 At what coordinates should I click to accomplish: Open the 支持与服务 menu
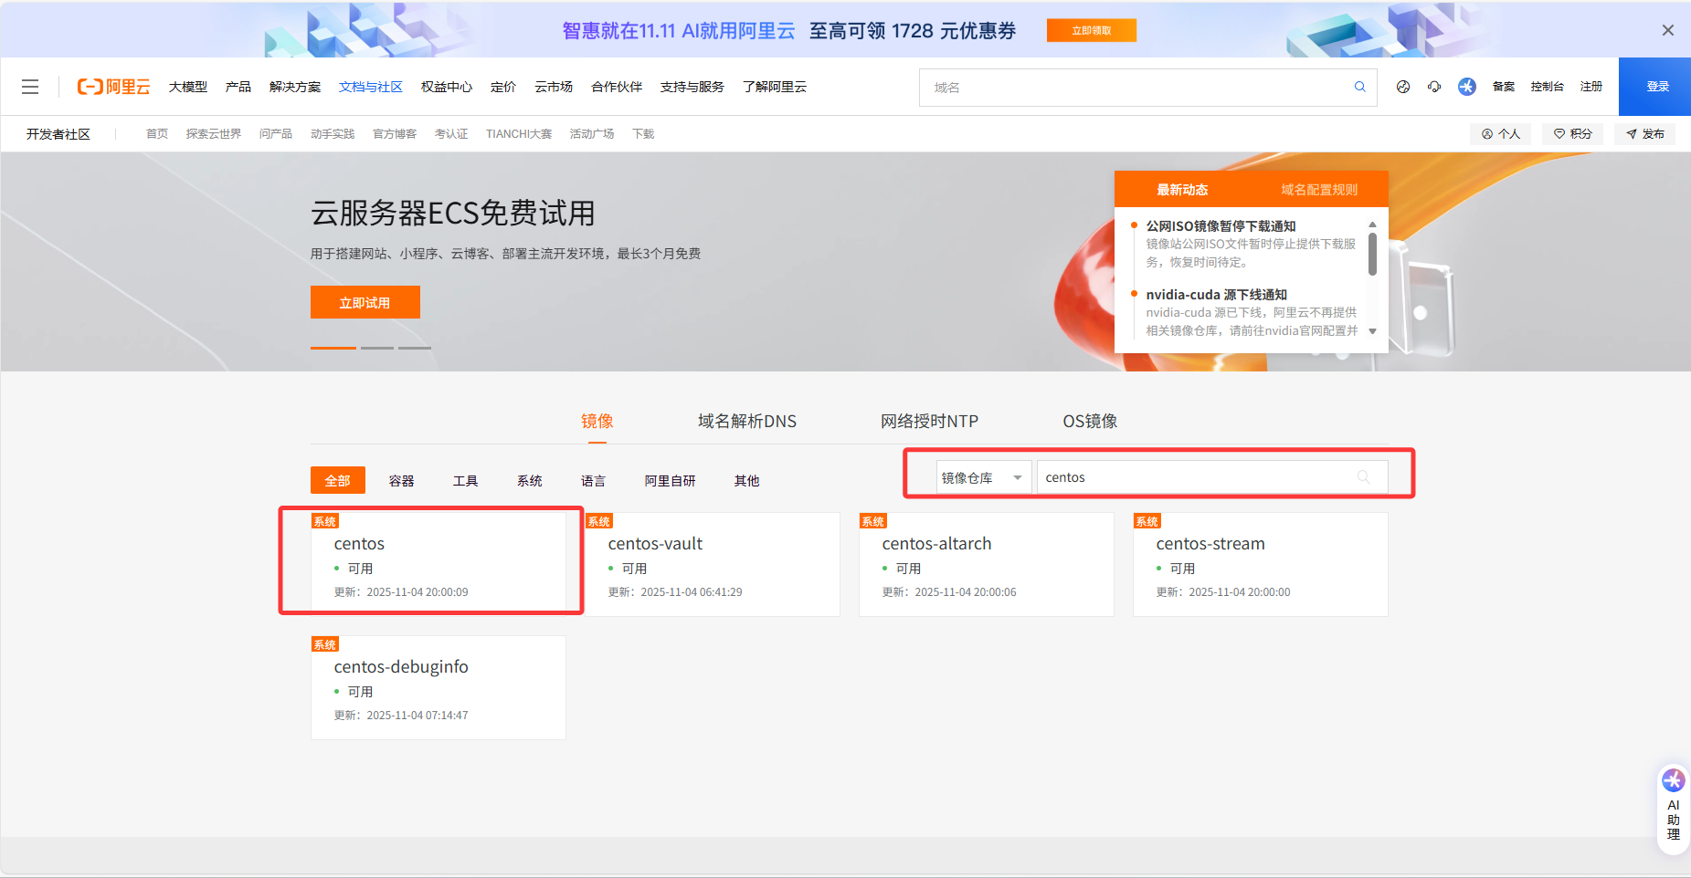692,87
